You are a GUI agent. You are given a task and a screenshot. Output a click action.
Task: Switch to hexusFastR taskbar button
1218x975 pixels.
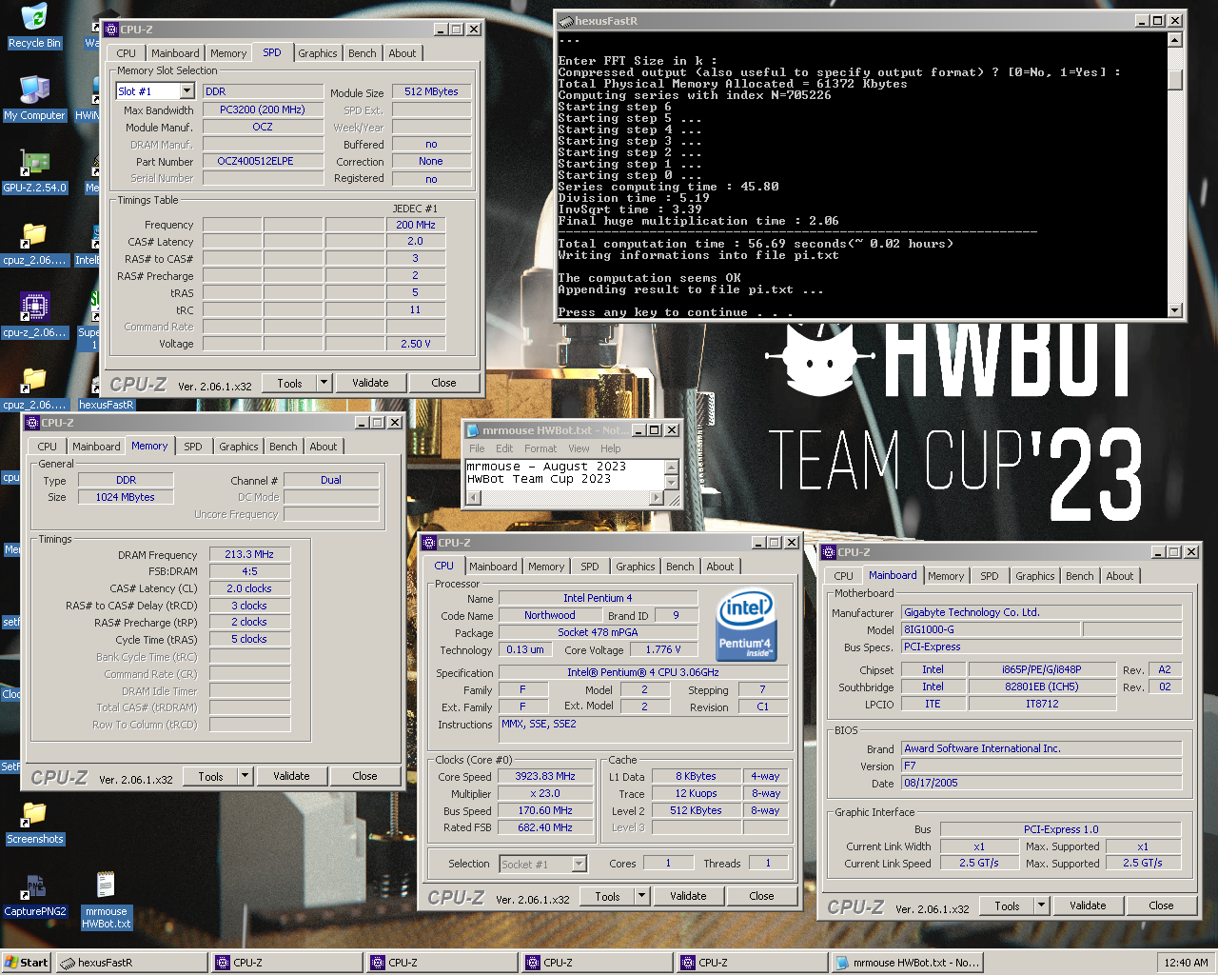click(x=131, y=963)
